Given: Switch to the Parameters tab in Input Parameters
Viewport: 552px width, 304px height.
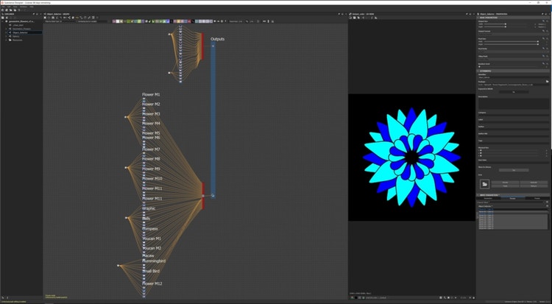Looking at the screenshot, I should (x=488, y=198).
